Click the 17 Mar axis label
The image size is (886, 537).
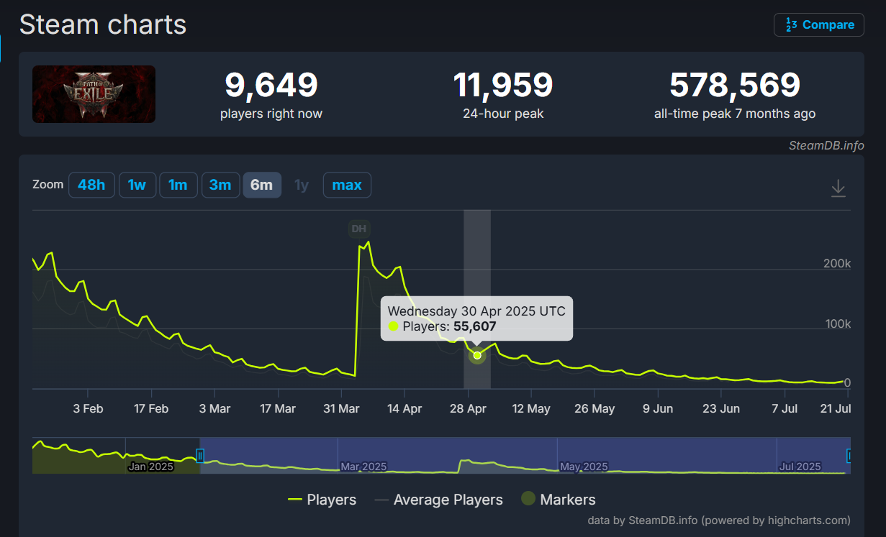pyautogui.click(x=277, y=408)
